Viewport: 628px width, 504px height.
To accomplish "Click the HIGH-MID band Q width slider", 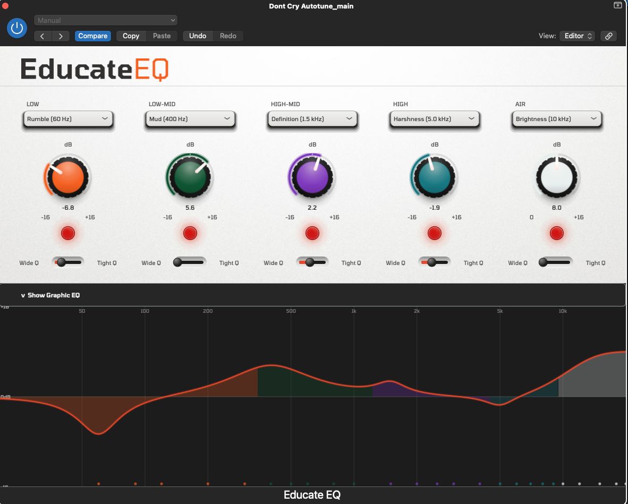I will (312, 262).
